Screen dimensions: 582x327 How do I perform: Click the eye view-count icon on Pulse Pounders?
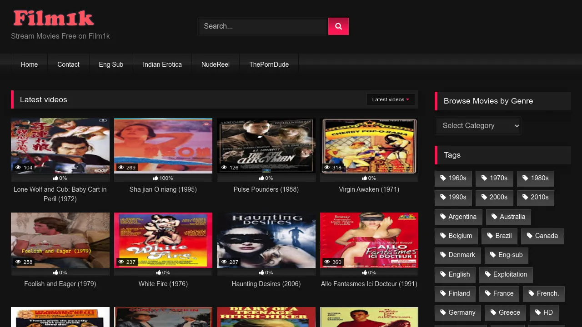224,168
